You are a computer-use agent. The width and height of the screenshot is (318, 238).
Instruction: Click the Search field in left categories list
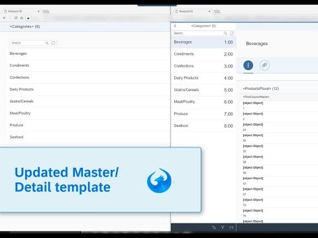[x=27, y=43]
